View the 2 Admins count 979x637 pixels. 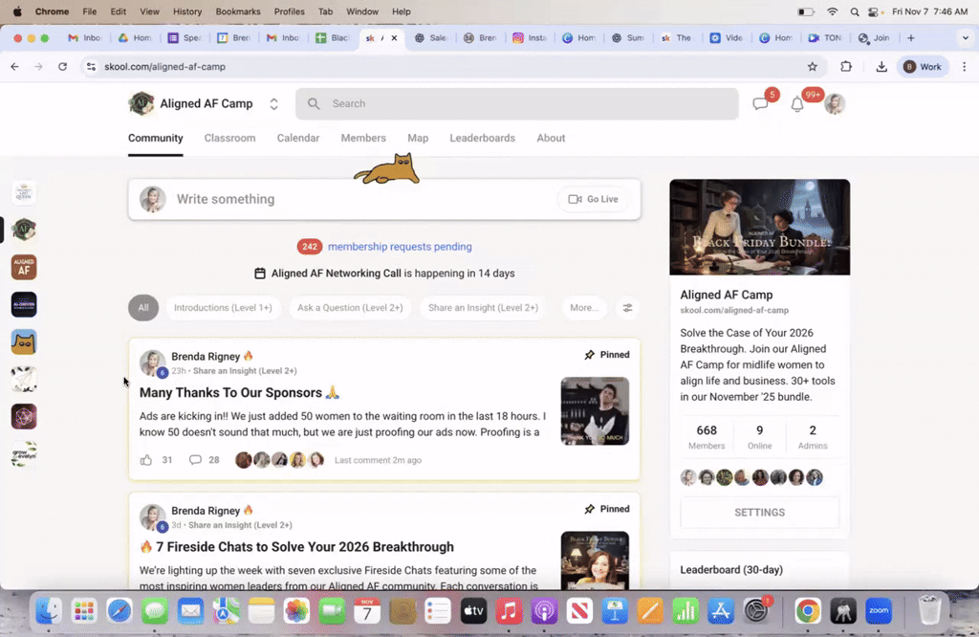click(x=813, y=436)
